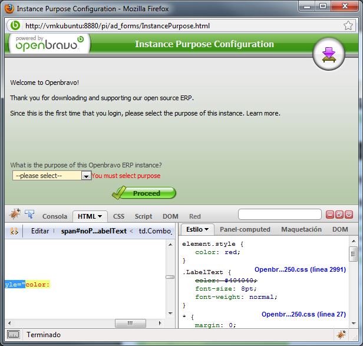This screenshot has width=363, height=346.
Task: Follow the Learn more link
Action: pos(263,113)
